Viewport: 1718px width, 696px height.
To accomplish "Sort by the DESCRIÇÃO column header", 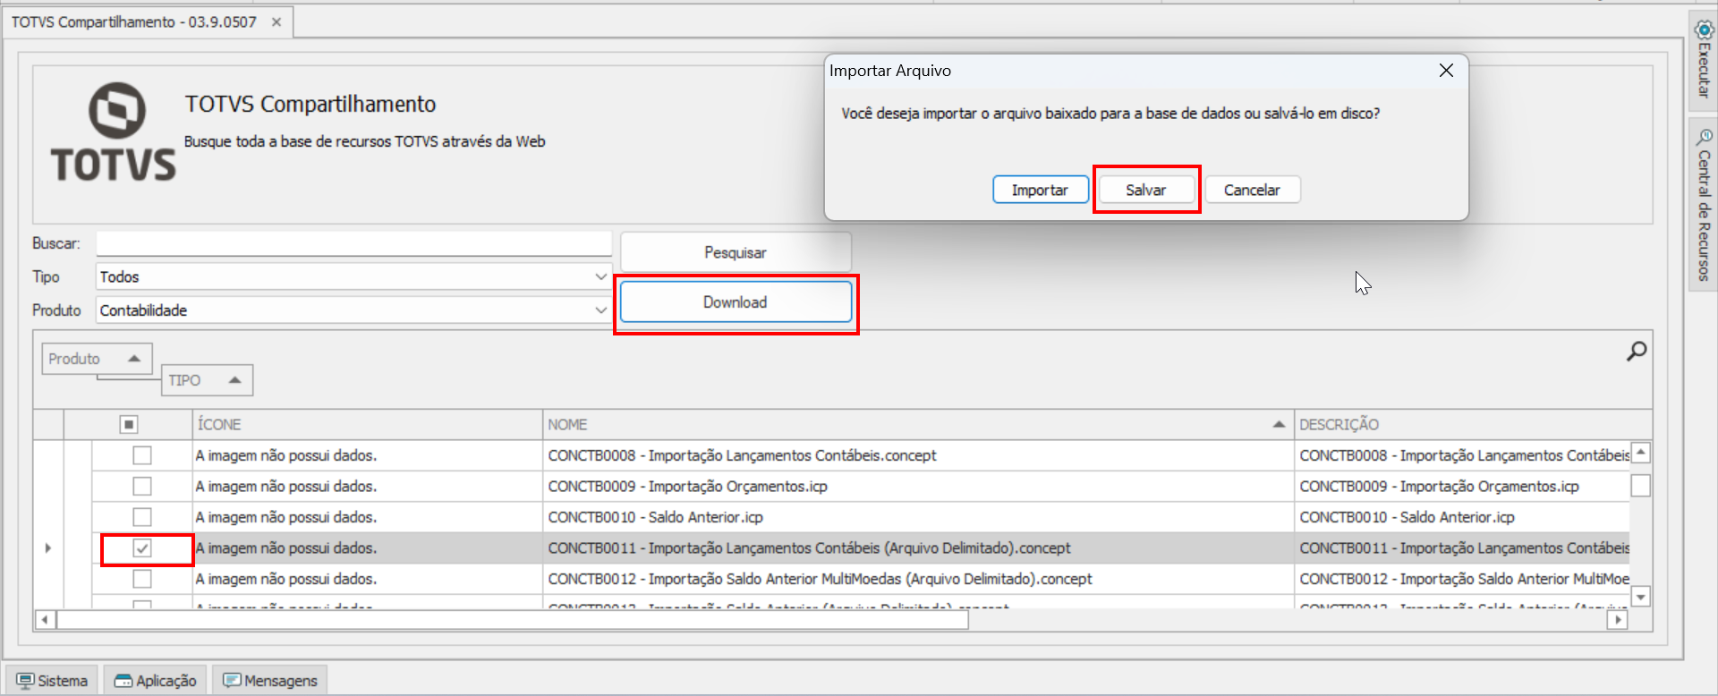I will tap(1472, 424).
